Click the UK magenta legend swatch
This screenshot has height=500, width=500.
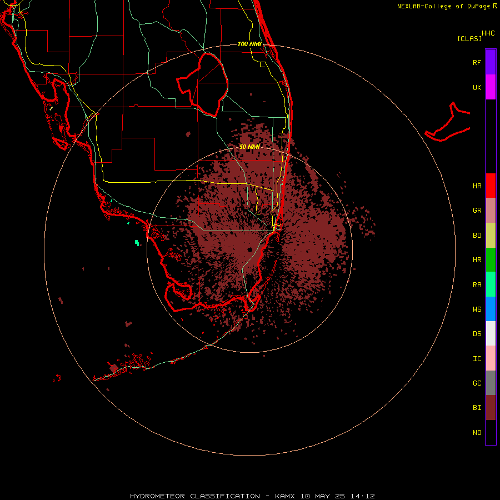(491, 87)
